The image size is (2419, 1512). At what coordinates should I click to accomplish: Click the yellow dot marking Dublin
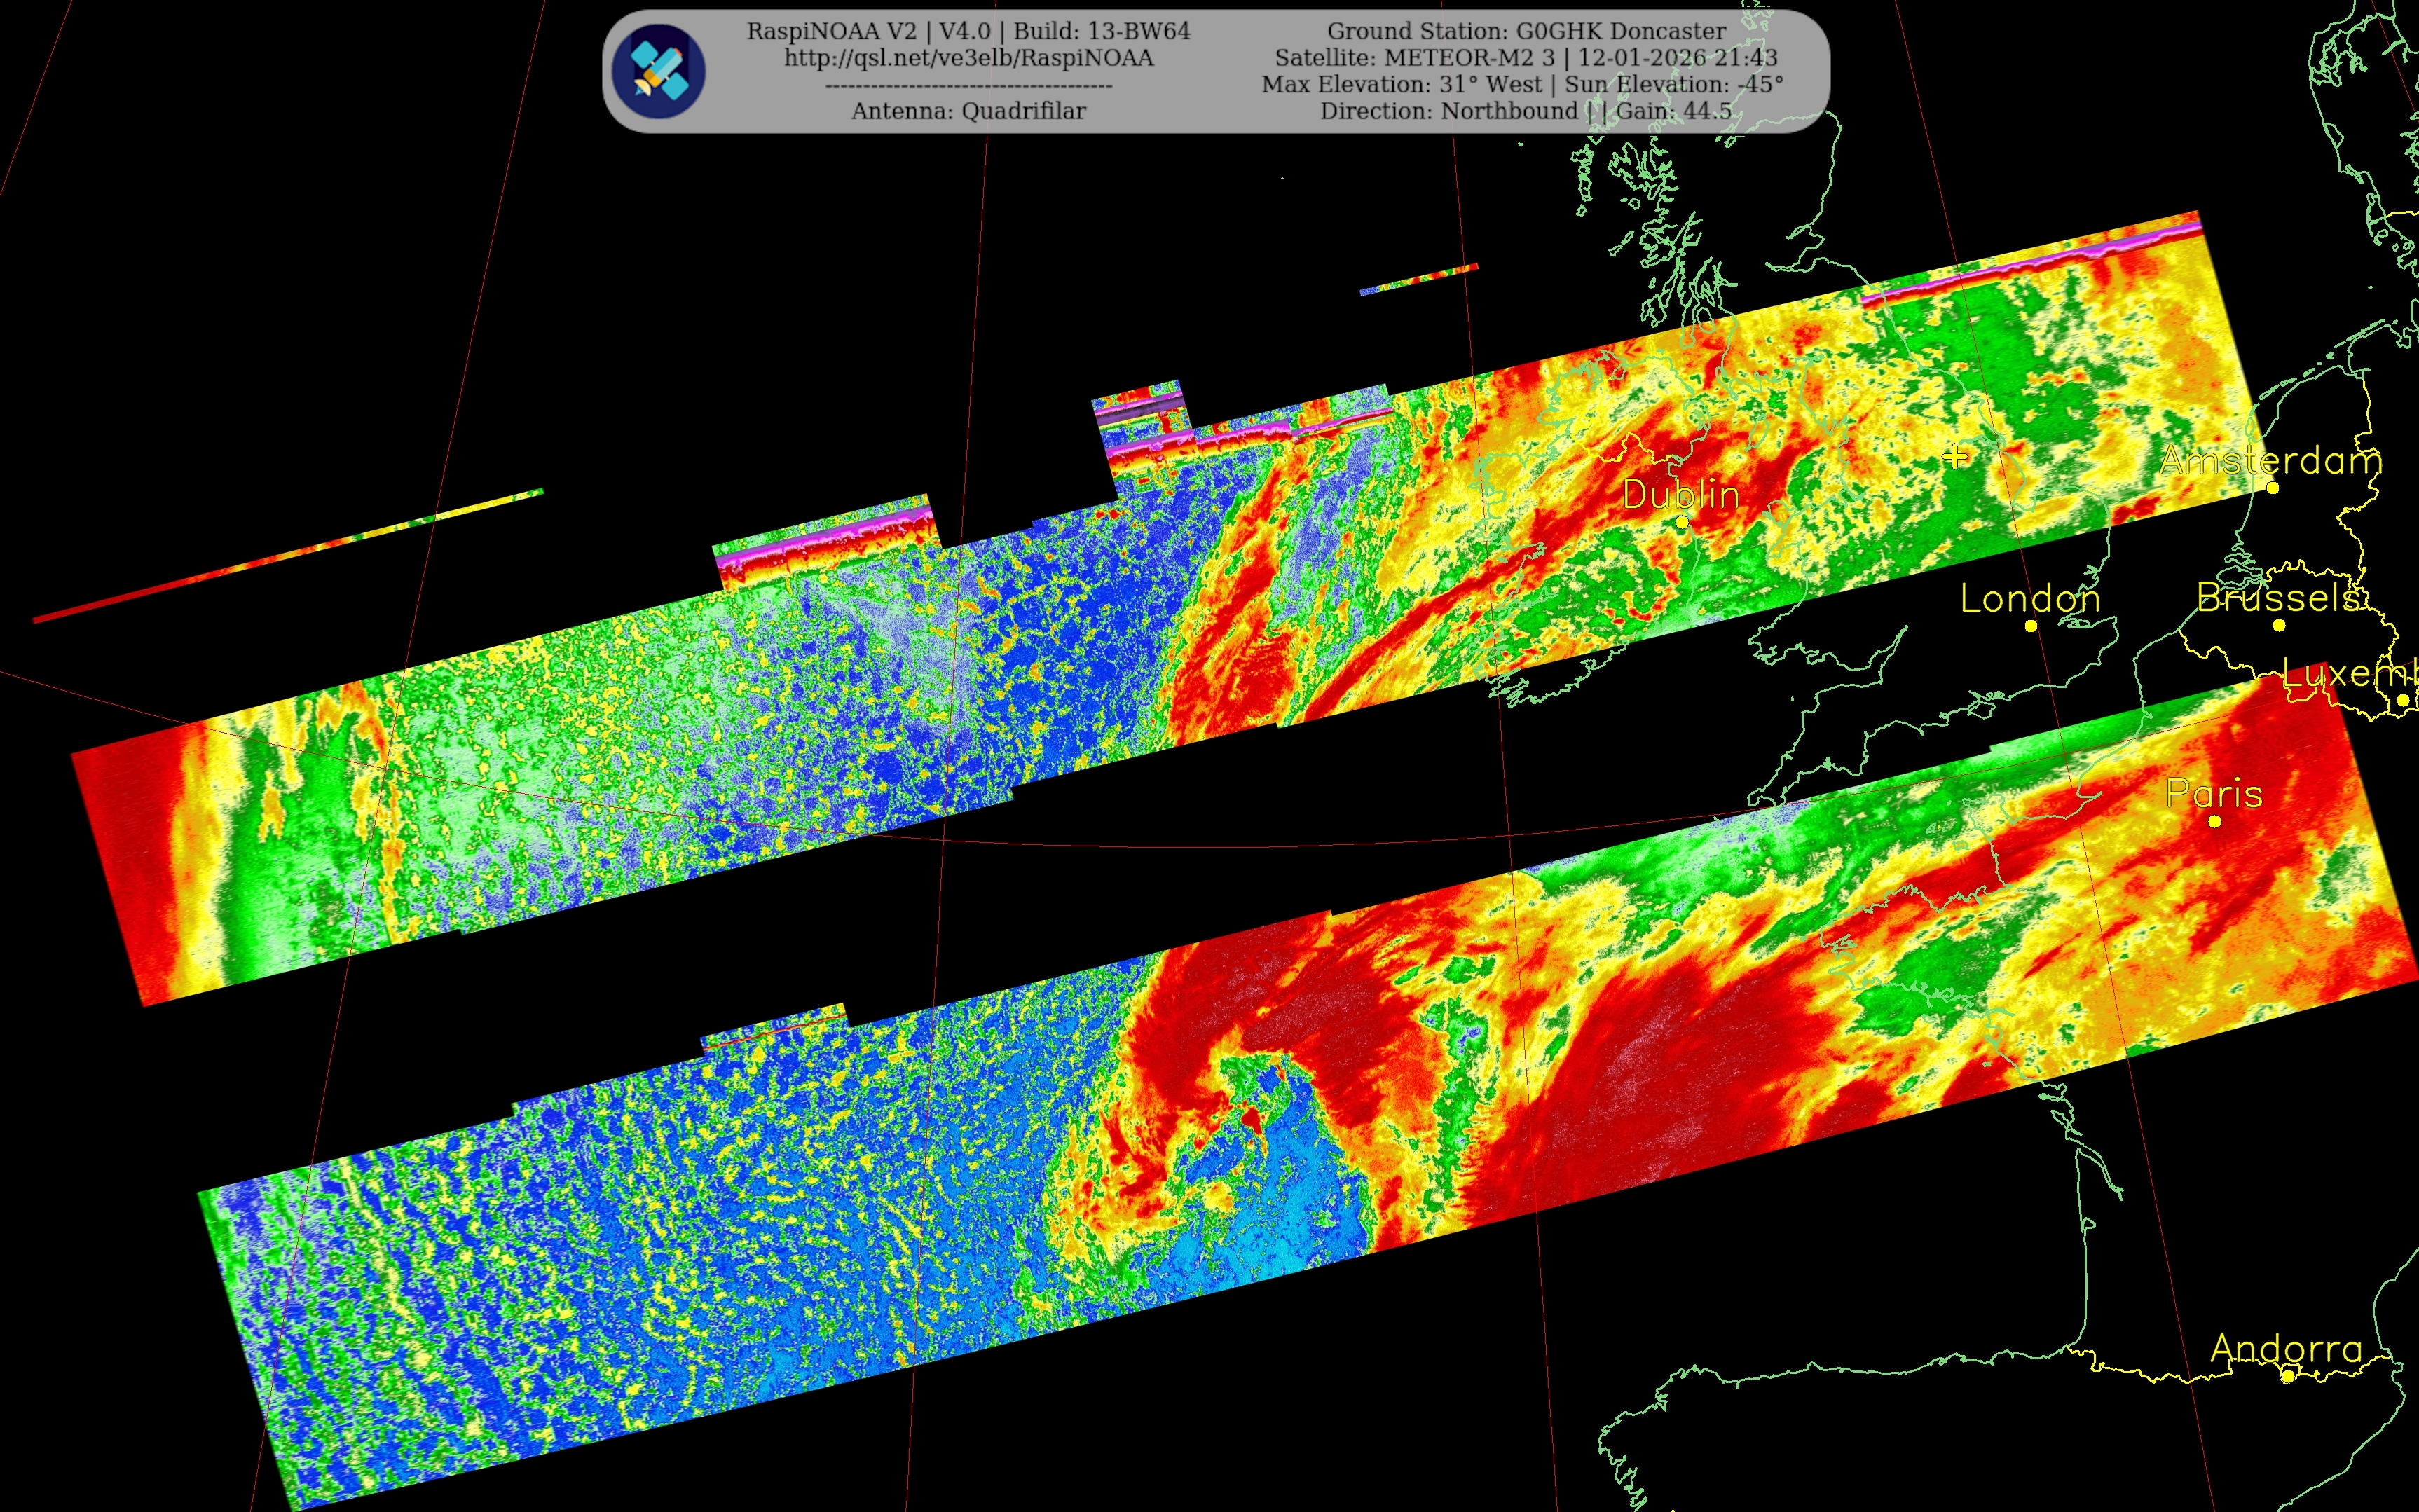click(1681, 523)
